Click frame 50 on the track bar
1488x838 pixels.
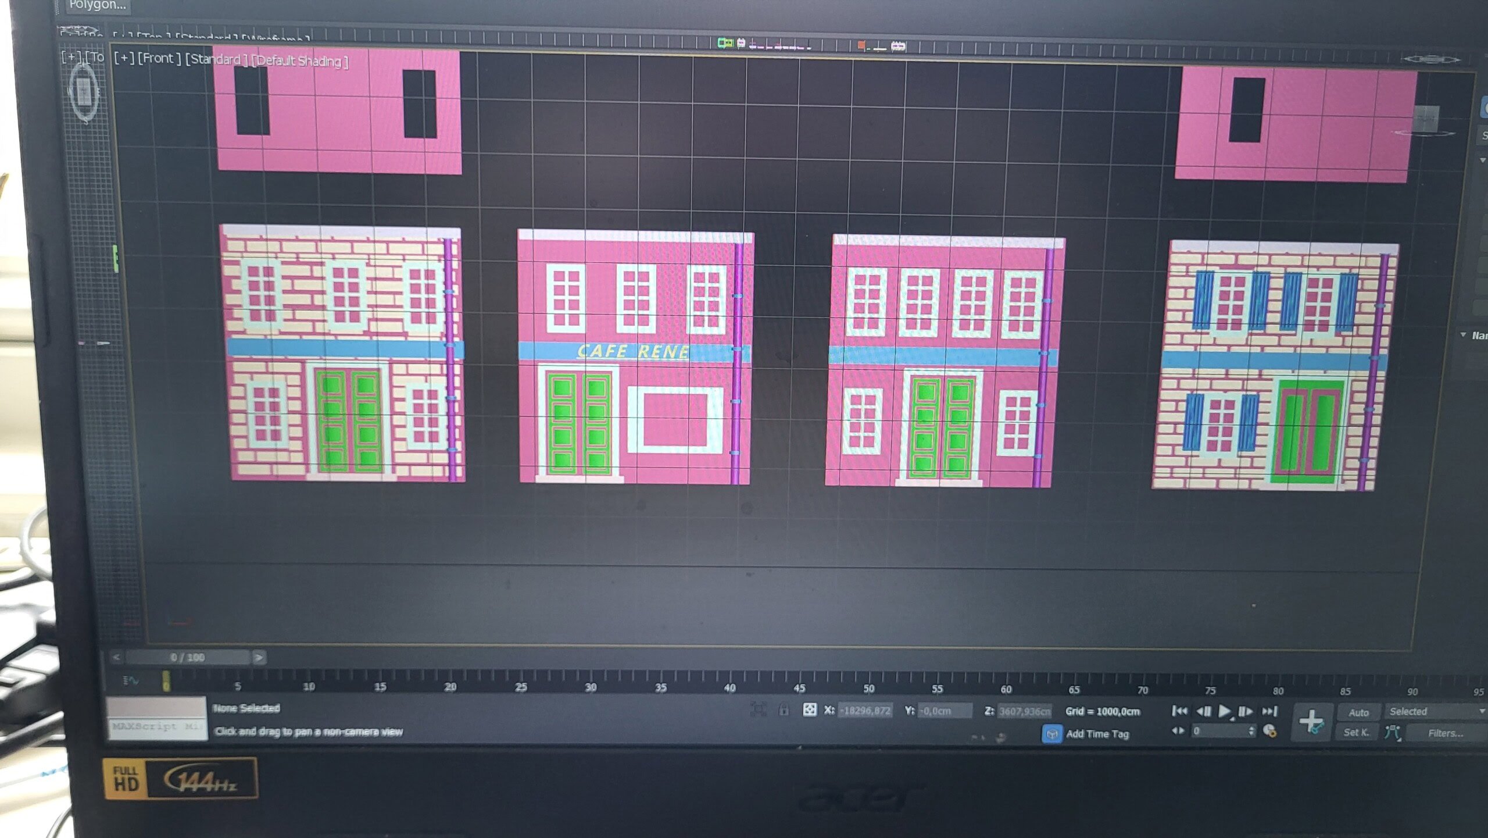[868, 688]
